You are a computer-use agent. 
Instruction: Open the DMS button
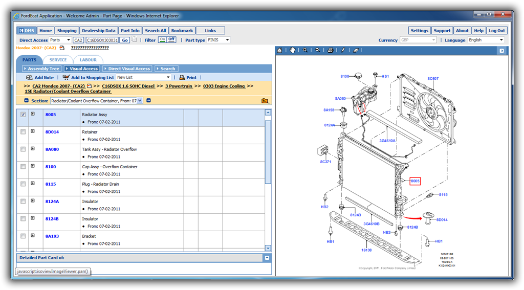(x=27, y=30)
